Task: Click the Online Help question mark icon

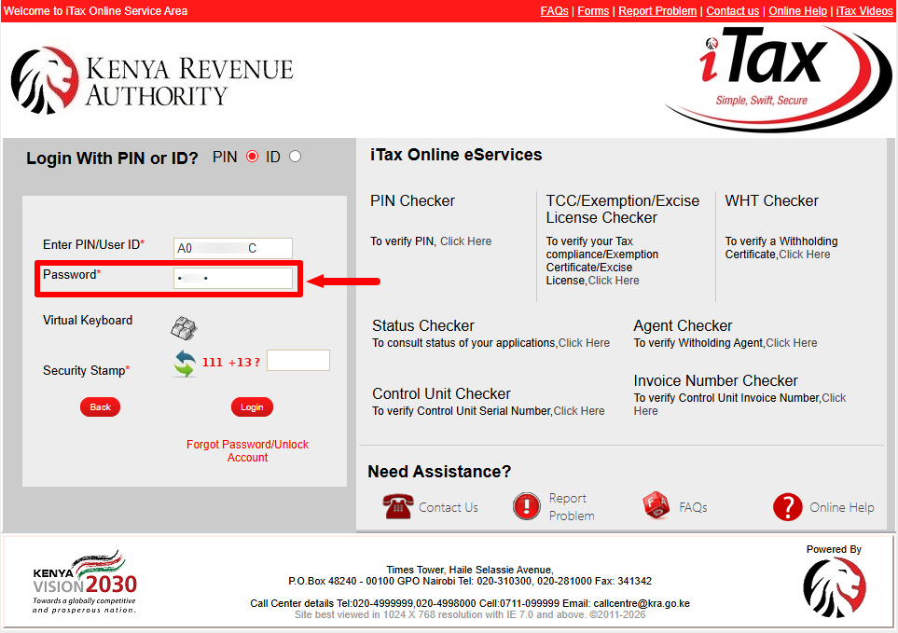Action: (x=787, y=507)
